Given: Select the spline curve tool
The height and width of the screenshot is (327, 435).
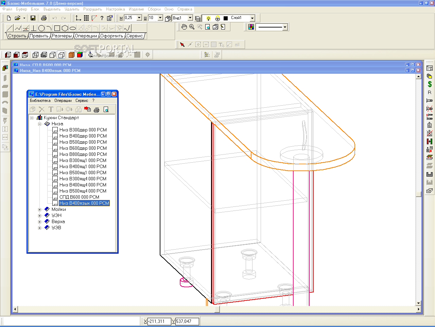Looking at the screenshot, I should click(127, 28).
